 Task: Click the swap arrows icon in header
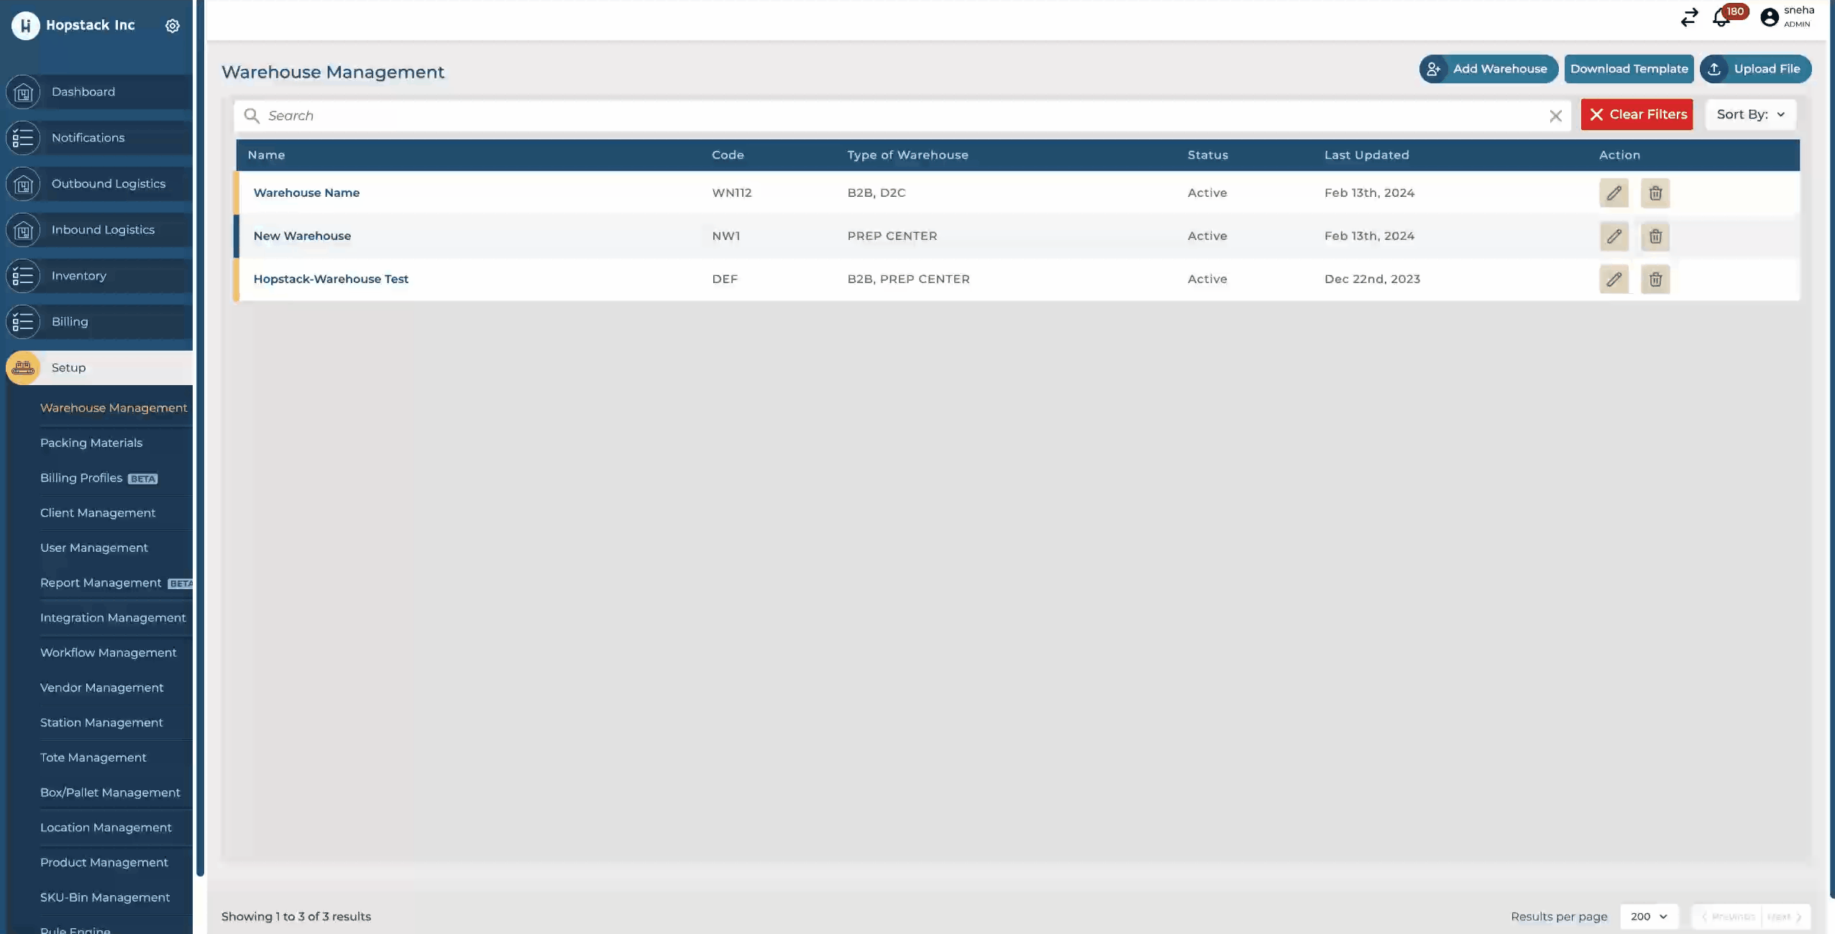[1689, 17]
